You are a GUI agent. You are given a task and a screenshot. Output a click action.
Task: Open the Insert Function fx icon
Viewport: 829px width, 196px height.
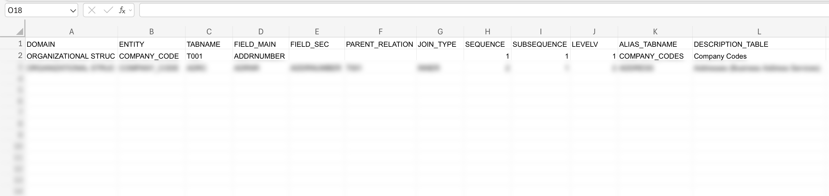coord(122,10)
